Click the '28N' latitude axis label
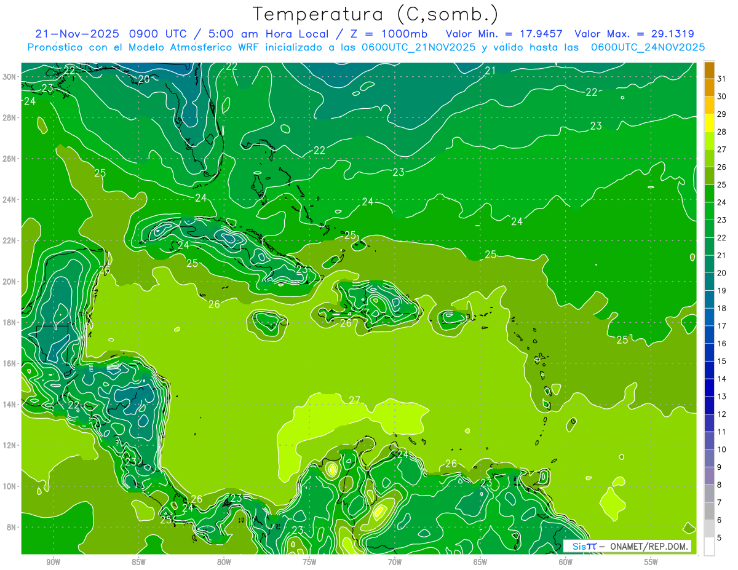Viewport: 738px width, 570px height. pos(9,117)
